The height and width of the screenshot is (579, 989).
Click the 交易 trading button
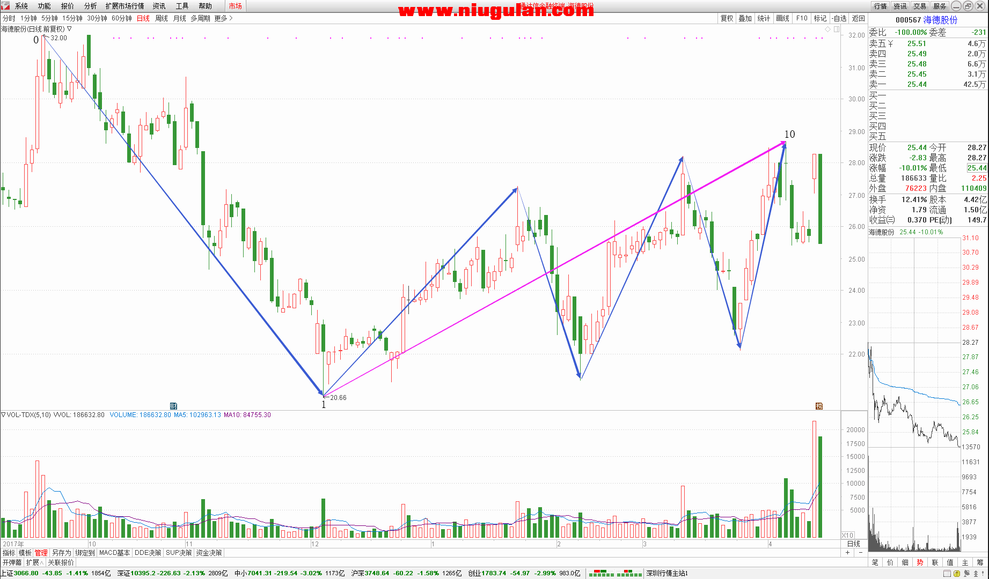(x=920, y=6)
